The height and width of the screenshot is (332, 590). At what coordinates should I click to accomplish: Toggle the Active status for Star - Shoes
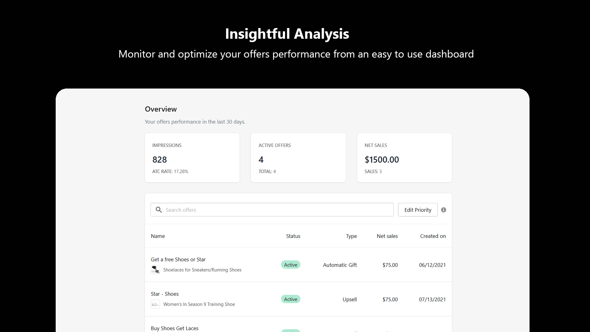coord(291,299)
